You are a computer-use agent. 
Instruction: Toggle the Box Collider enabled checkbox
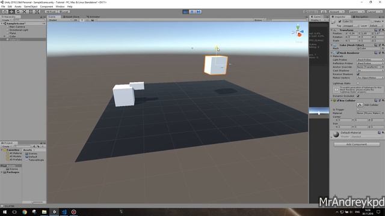tap(338, 101)
